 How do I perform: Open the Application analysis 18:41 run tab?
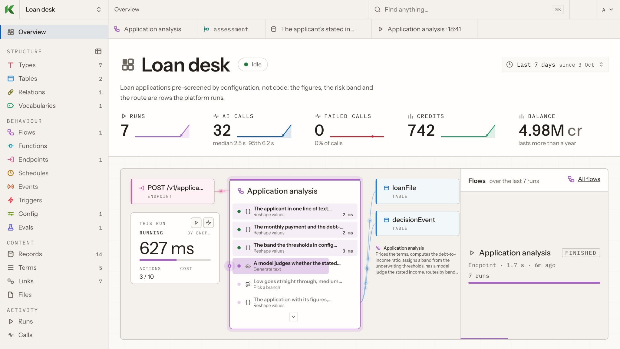(x=425, y=29)
